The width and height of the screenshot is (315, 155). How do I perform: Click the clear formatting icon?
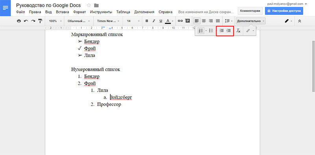238,31
